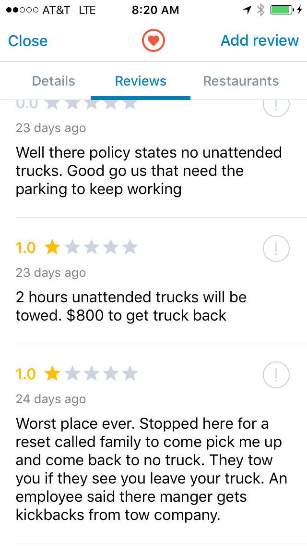Flag the partially visible top review

tap(276, 106)
